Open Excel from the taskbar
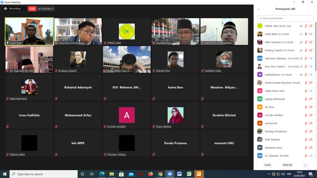317x178 pixels. tap(189, 174)
